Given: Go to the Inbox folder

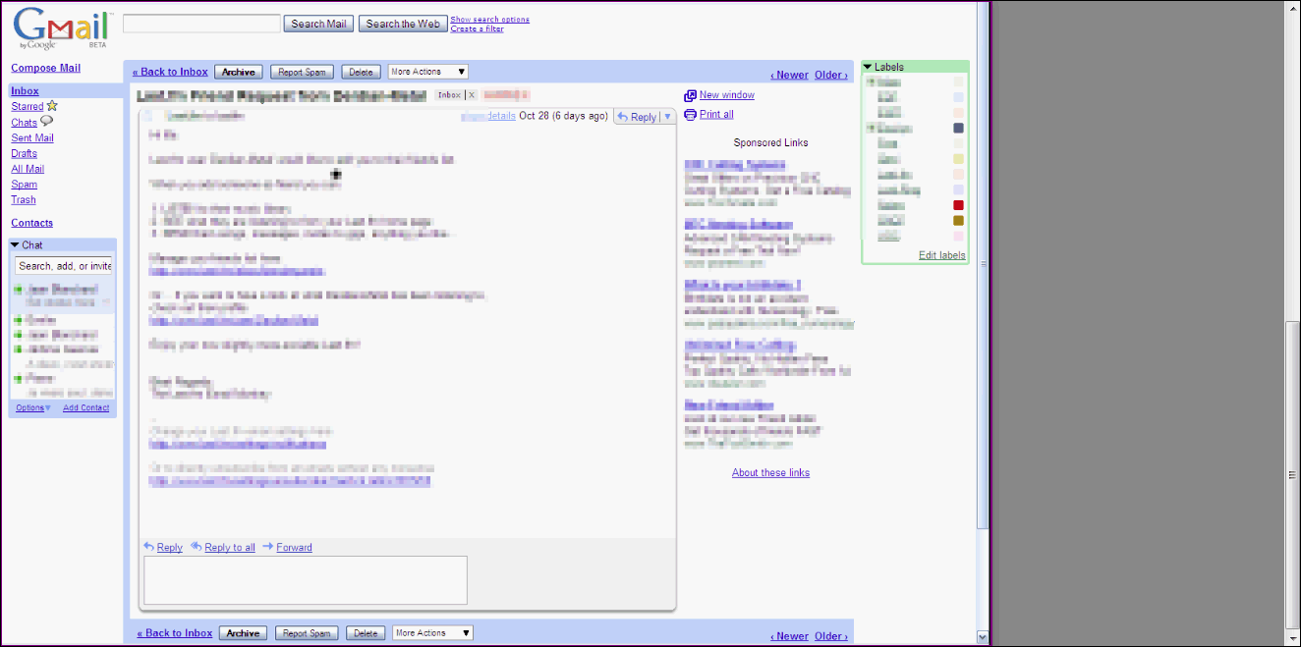Looking at the screenshot, I should click(x=26, y=90).
